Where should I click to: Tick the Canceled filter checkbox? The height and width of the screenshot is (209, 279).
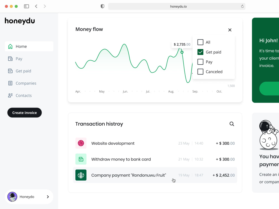[x=200, y=72]
